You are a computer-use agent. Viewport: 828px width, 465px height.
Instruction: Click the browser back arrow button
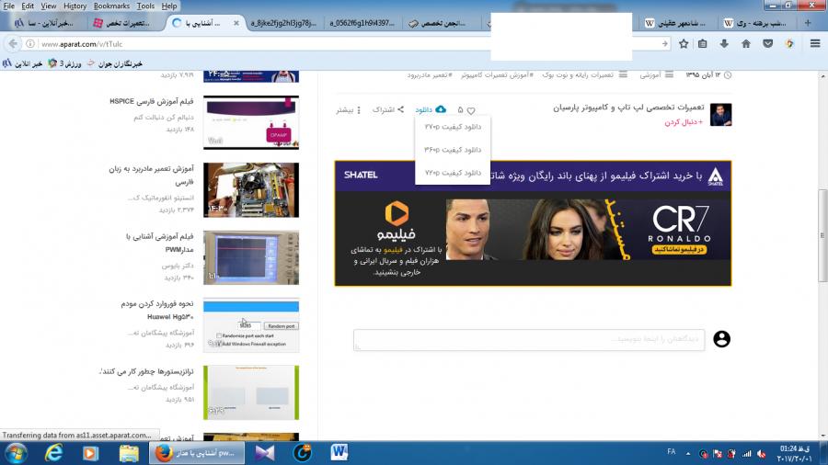pos(13,44)
